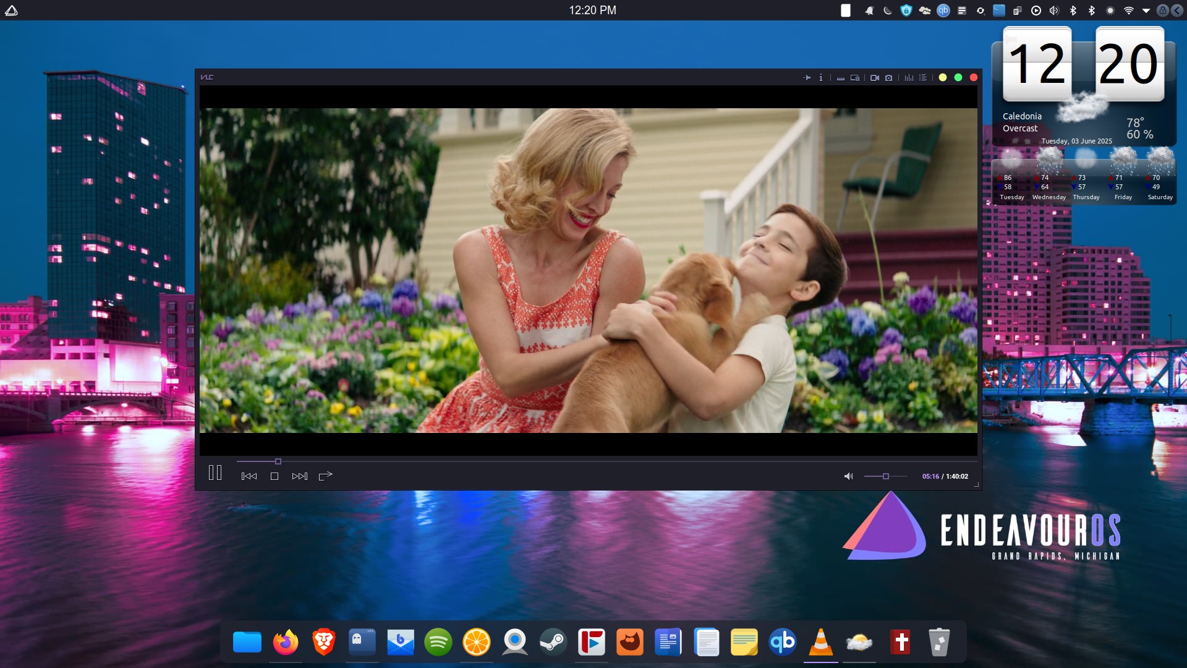Image resolution: width=1187 pixels, height=668 pixels.
Task: Toggle the docked playlist view icon
Action: click(x=855, y=78)
